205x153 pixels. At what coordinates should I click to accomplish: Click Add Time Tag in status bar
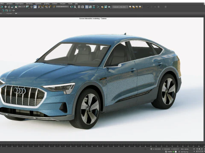click(x=184, y=152)
